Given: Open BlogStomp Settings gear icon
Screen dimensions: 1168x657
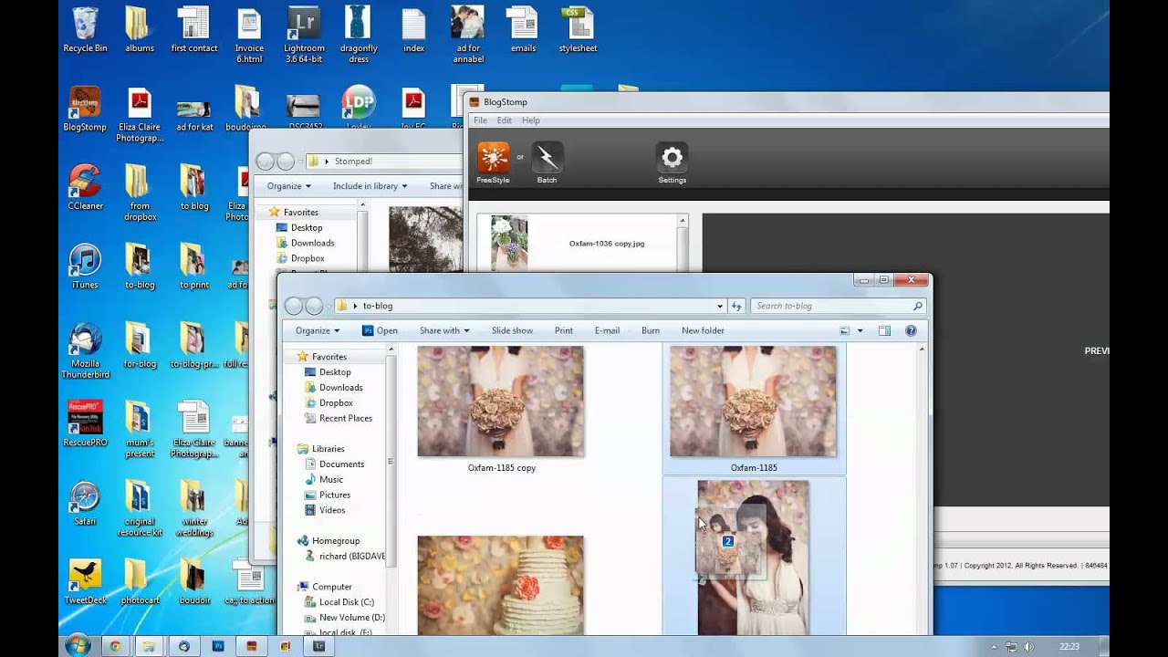Looking at the screenshot, I should coord(672,158).
